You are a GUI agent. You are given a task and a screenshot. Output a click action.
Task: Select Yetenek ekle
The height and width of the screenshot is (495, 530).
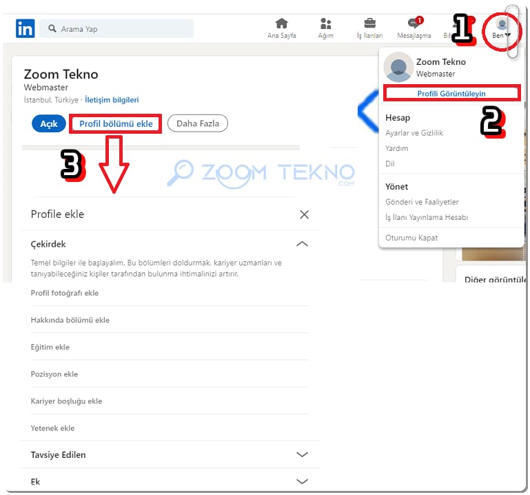pos(52,428)
